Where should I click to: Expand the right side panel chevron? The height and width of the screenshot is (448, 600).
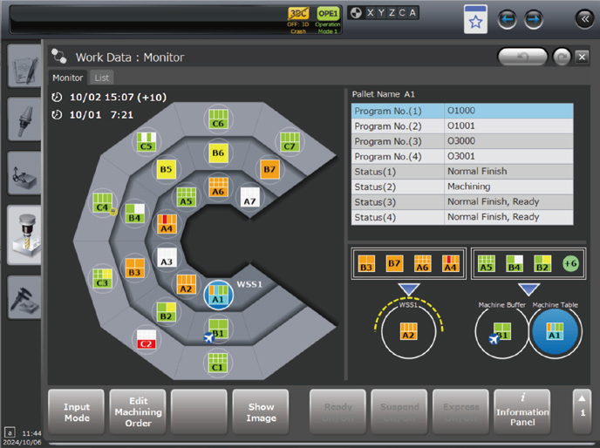tap(583, 18)
